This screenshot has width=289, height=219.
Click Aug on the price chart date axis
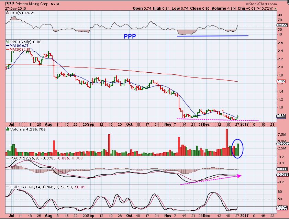click(x=49, y=124)
